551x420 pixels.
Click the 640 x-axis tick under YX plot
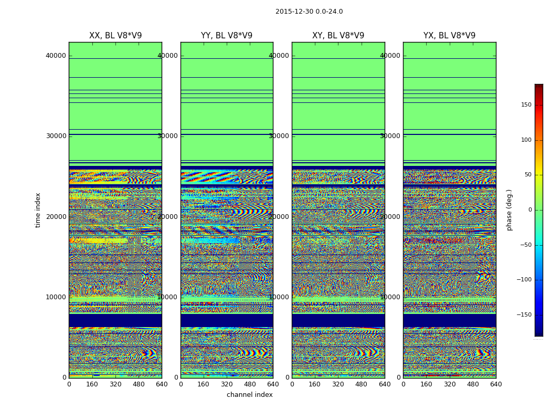click(x=495, y=384)
